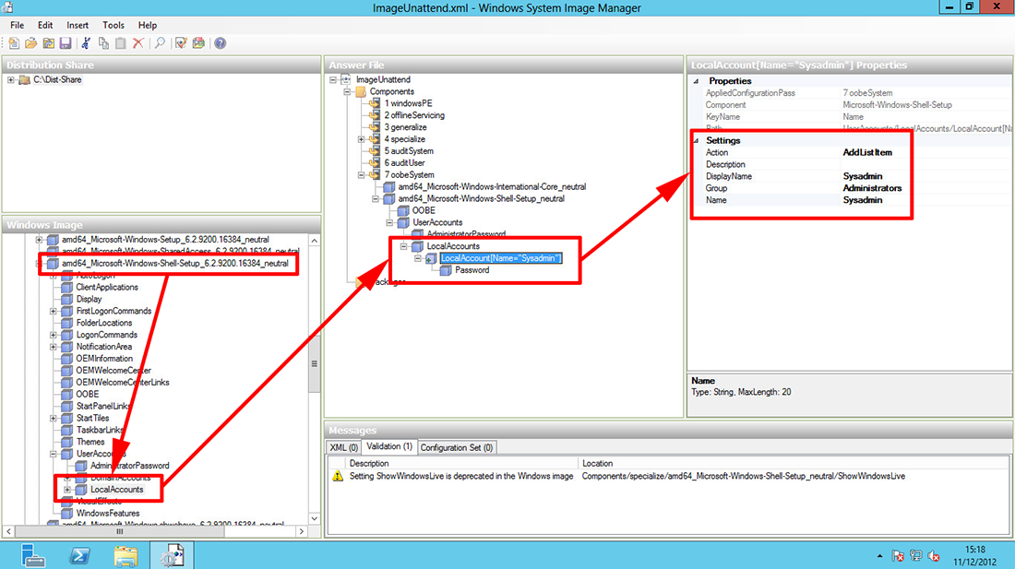Open the Help menu
Image resolution: width=1015 pixels, height=569 pixels.
click(x=148, y=25)
